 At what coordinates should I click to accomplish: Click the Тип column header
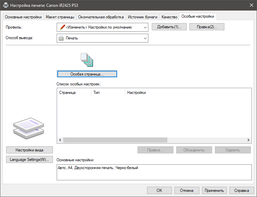coord(108,93)
